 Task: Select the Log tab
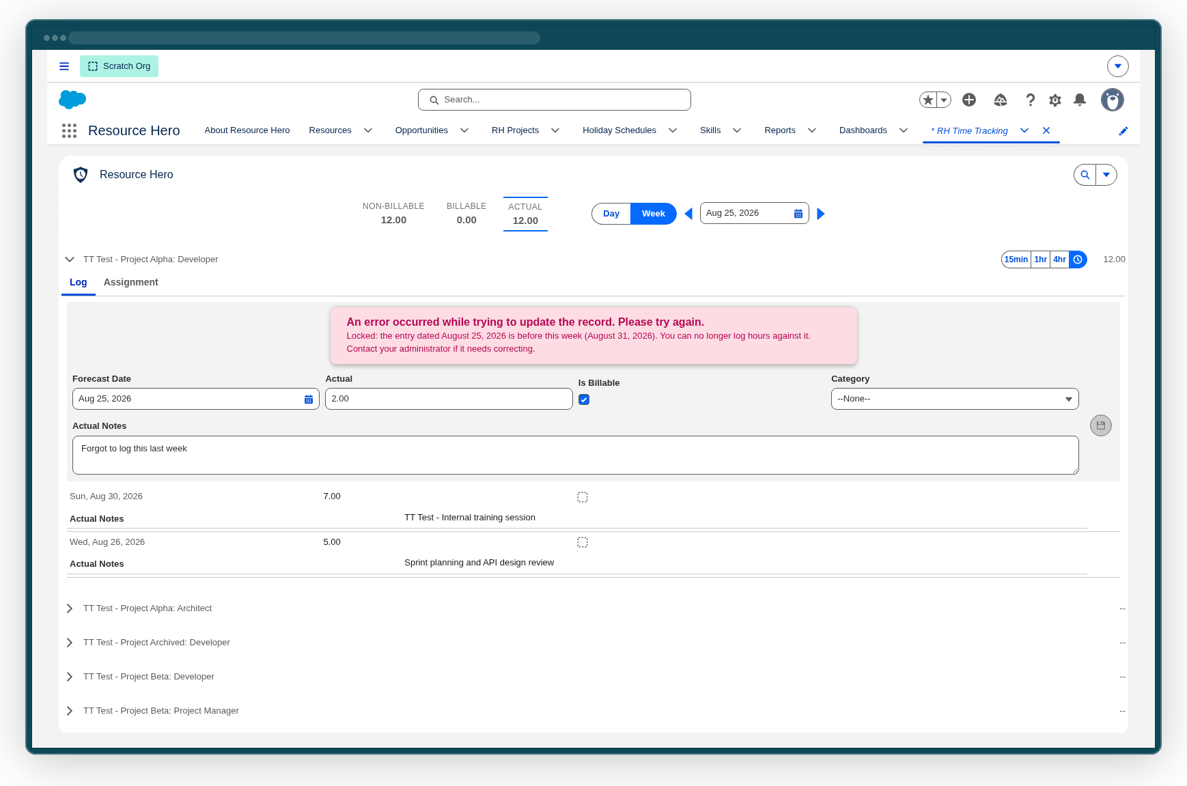pos(79,282)
